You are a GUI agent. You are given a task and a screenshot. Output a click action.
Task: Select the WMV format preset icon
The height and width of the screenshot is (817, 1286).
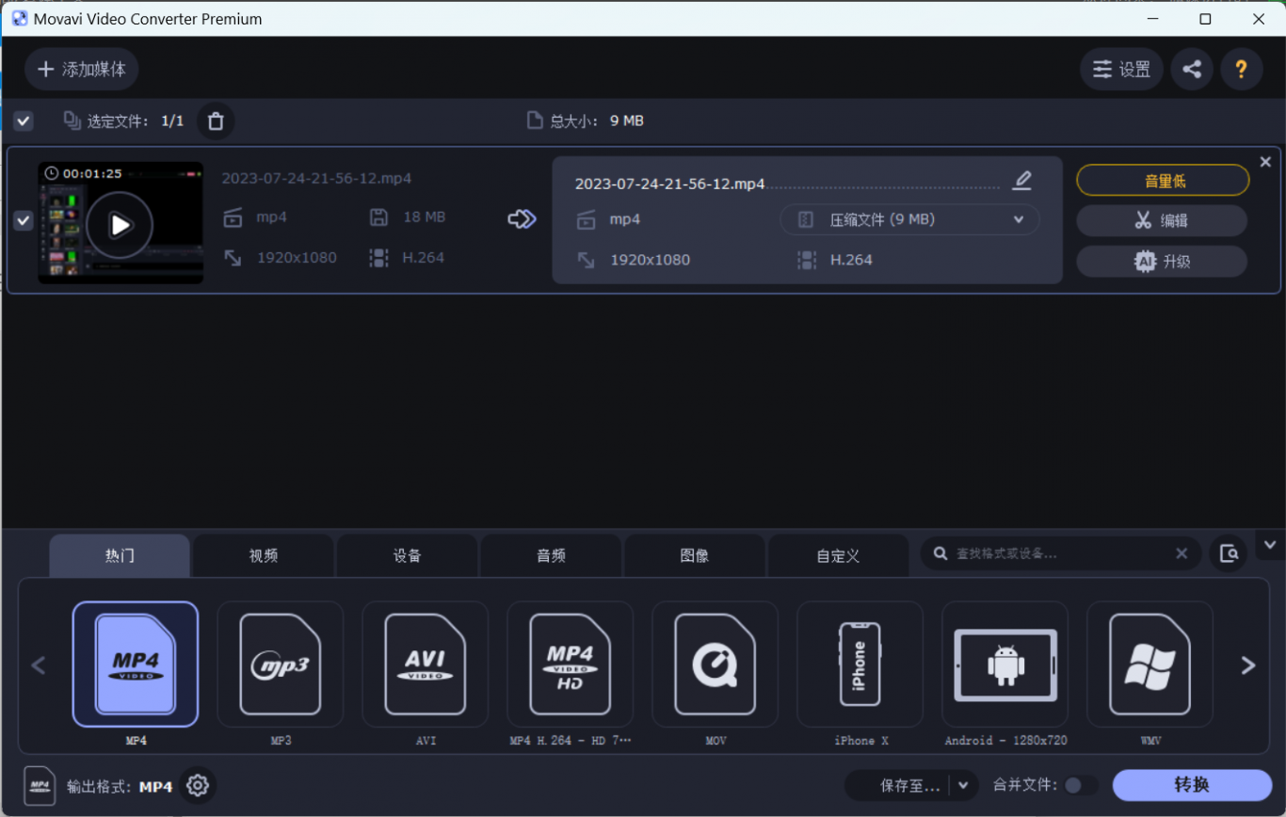[x=1149, y=665]
